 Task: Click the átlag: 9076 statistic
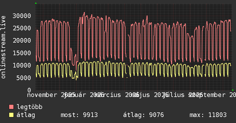pyautogui.click(x=143, y=115)
